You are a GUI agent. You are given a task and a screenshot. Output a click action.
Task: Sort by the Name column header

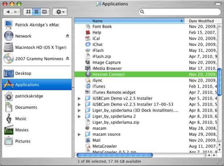[x=129, y=21]
